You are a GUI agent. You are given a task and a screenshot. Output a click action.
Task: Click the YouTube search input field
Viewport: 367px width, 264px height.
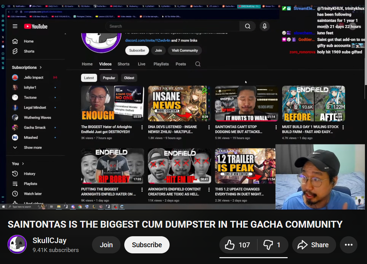173,26
